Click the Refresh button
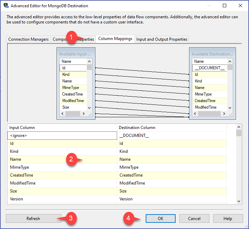Viewport: 249px width, 229px height. point(33,219)
